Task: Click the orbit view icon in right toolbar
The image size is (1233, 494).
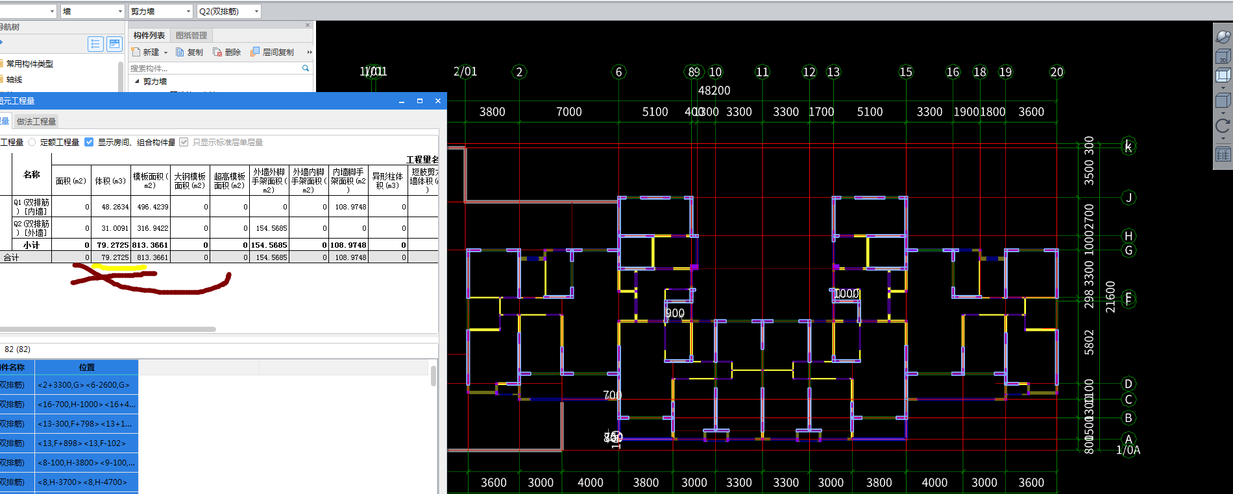Action: pyautogui.click(x=1223, y=38)
